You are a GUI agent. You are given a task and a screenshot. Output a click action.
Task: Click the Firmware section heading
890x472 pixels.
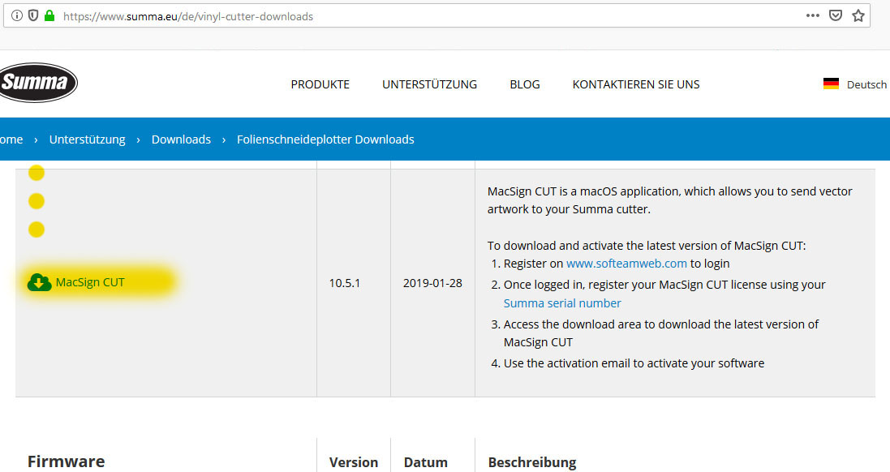66,461
